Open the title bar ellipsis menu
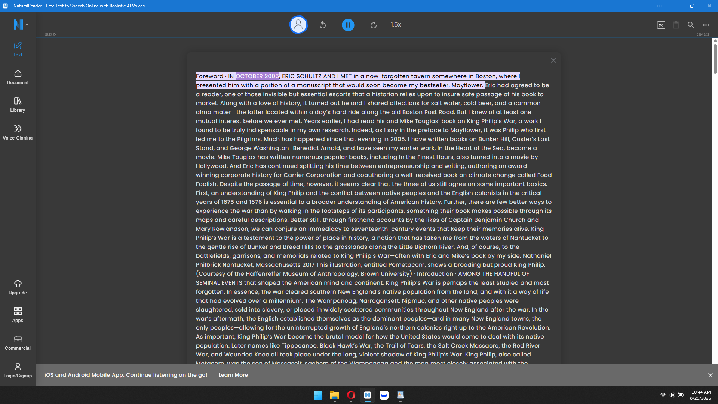 (x=660, y=6)
